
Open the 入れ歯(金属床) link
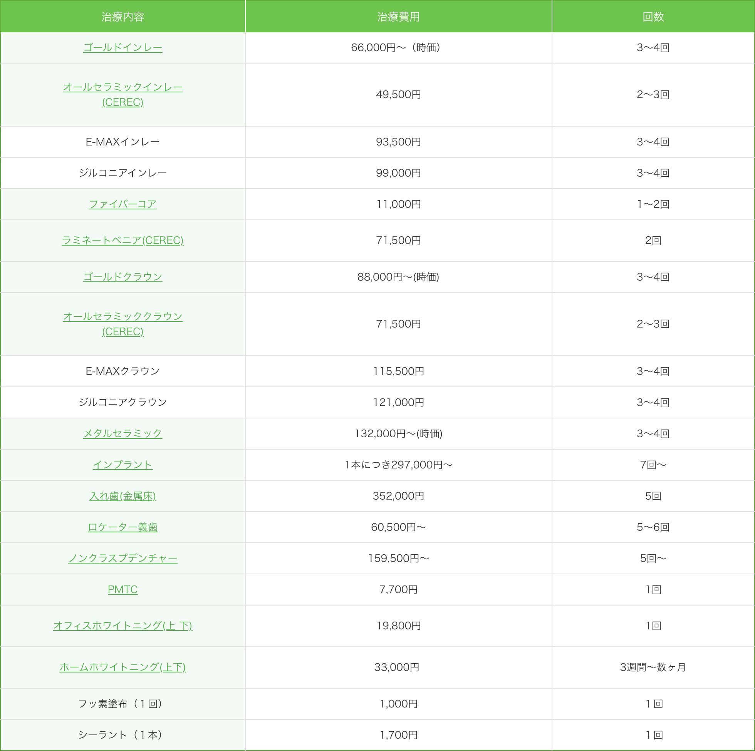[123, 496]
